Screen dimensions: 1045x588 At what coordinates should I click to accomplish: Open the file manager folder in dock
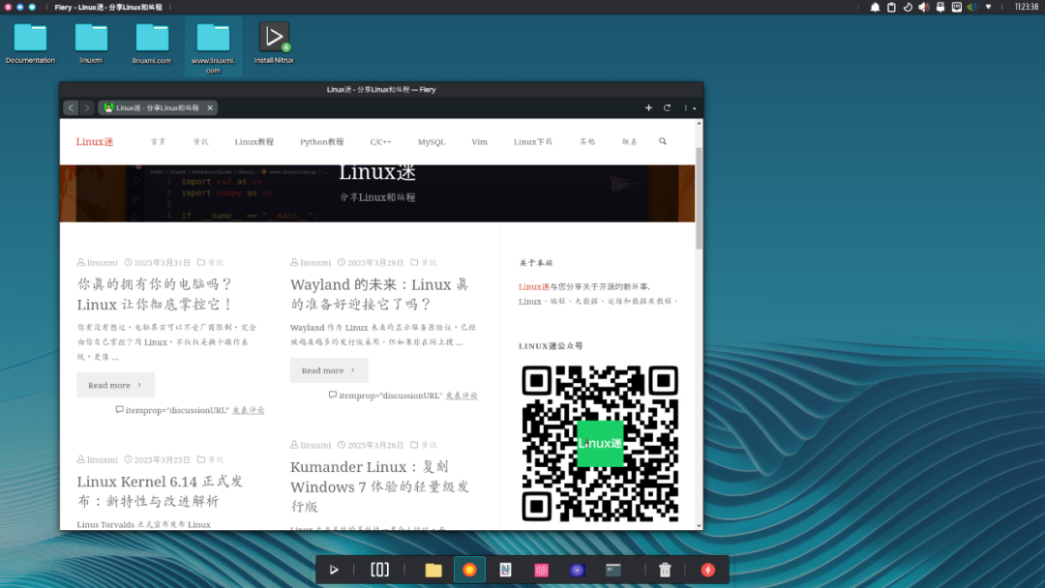pyautogui.click(x=433, y=570)
